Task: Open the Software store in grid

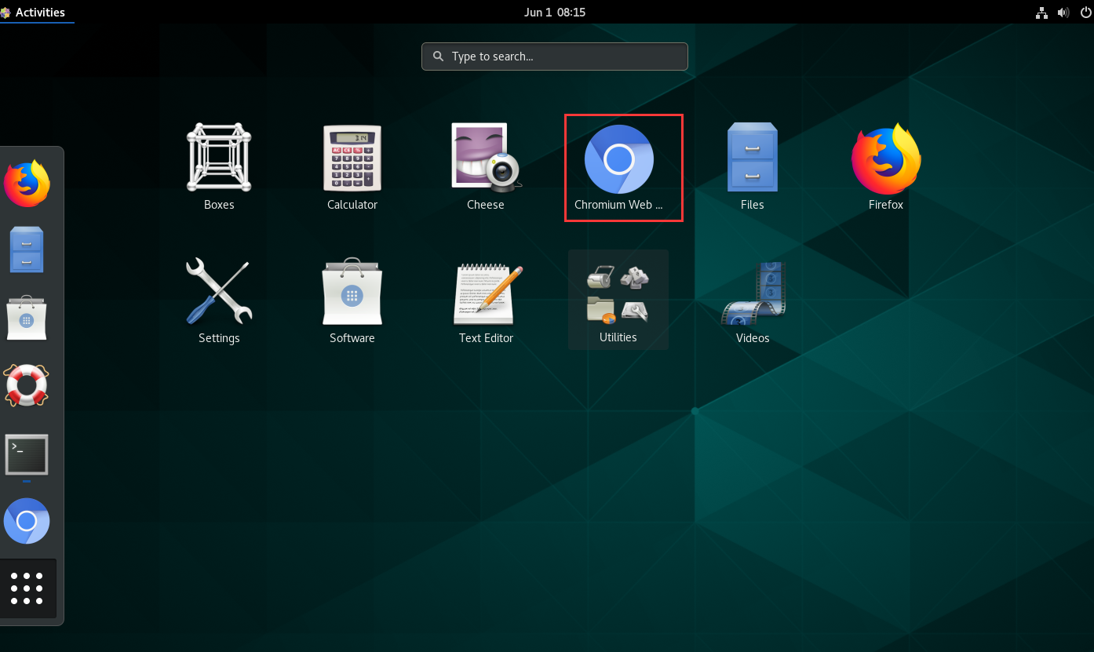Action: coord(352,301)
